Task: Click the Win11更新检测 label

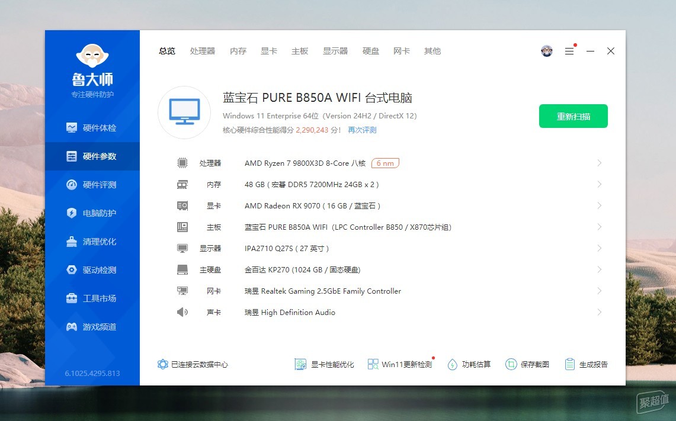Action: pyautogui.click(x=406, y=365)
